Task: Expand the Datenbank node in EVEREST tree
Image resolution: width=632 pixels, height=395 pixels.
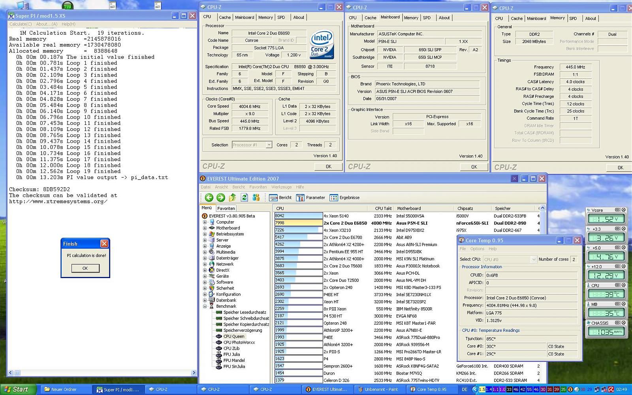Action: (205, 300)
